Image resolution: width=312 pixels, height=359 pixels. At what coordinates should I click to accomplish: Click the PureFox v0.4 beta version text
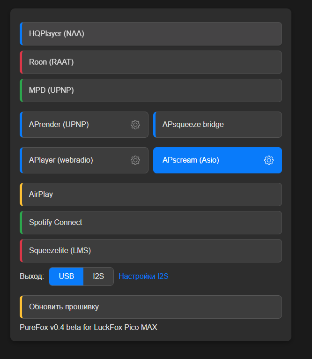point(89,328)
